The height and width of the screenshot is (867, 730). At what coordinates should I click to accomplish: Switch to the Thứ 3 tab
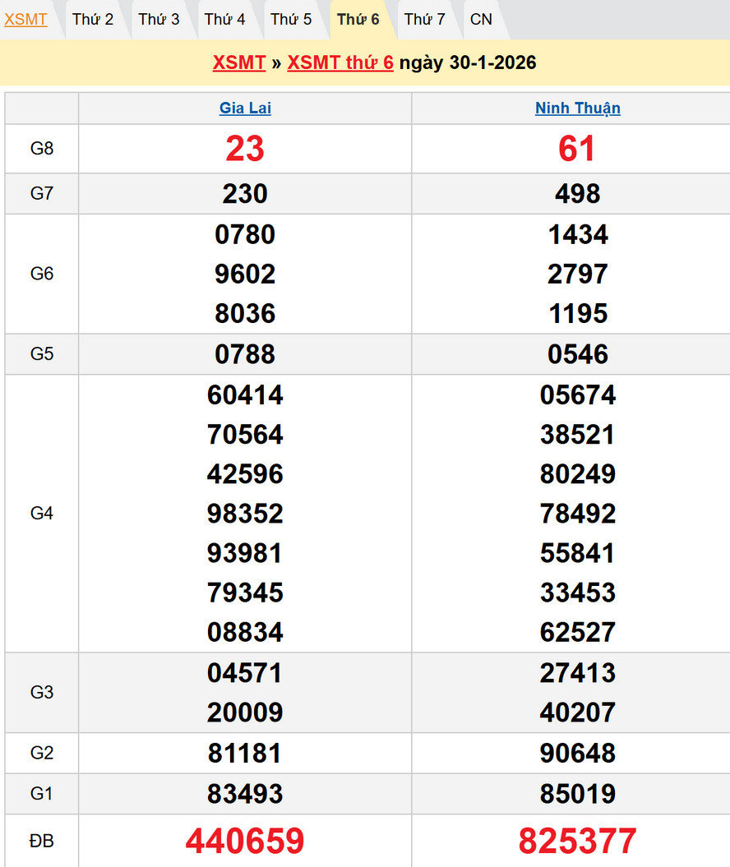tap(159, 19)
